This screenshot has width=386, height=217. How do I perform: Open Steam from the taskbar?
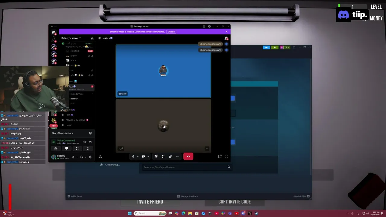(256, 213)
